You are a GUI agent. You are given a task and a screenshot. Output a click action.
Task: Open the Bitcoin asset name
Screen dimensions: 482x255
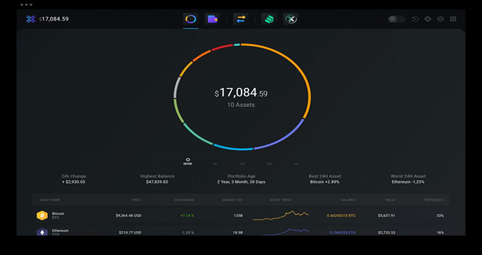click(x=58, y=214)
